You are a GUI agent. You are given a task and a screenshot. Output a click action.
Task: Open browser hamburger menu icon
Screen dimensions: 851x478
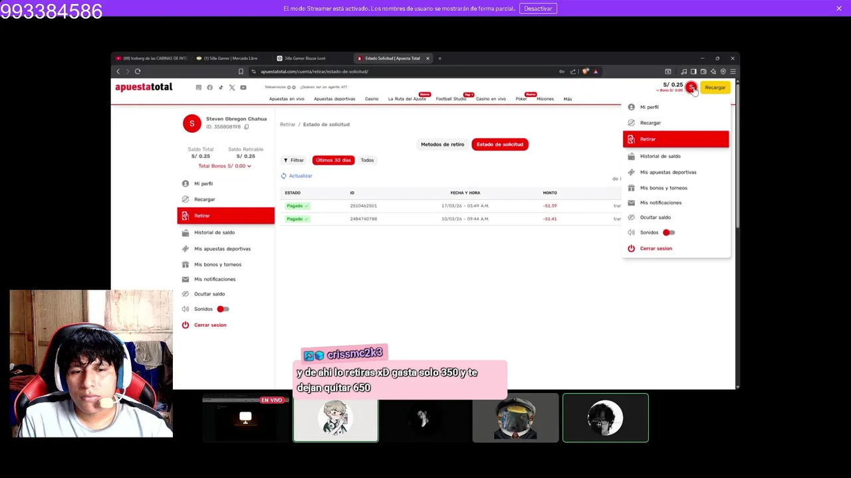(x=733, y=71)
